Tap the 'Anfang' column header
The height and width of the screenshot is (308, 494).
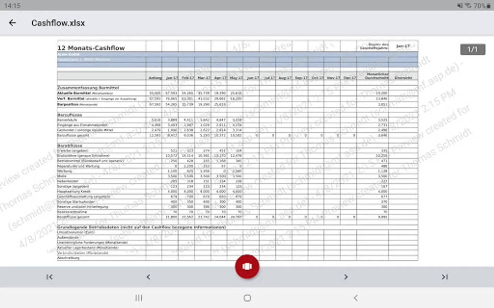155,78
